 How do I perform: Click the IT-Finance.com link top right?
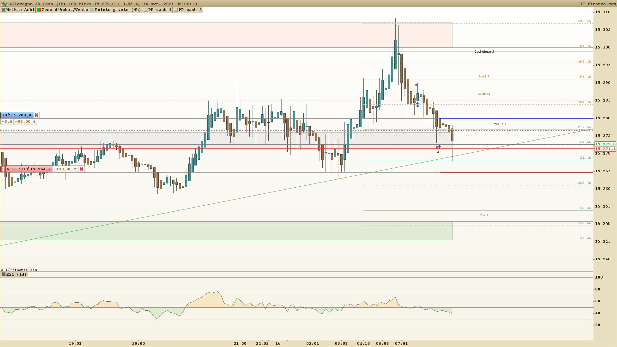(598, 4)
